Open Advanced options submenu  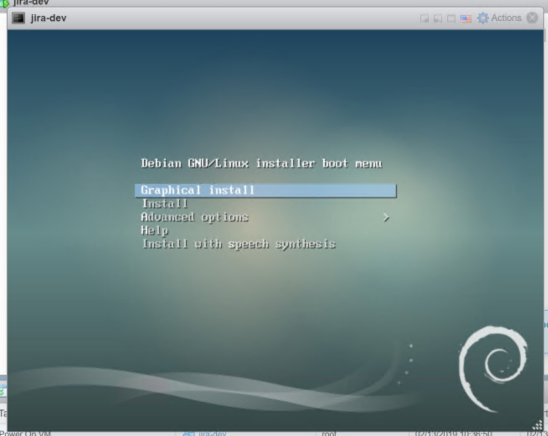pos(194,217)
